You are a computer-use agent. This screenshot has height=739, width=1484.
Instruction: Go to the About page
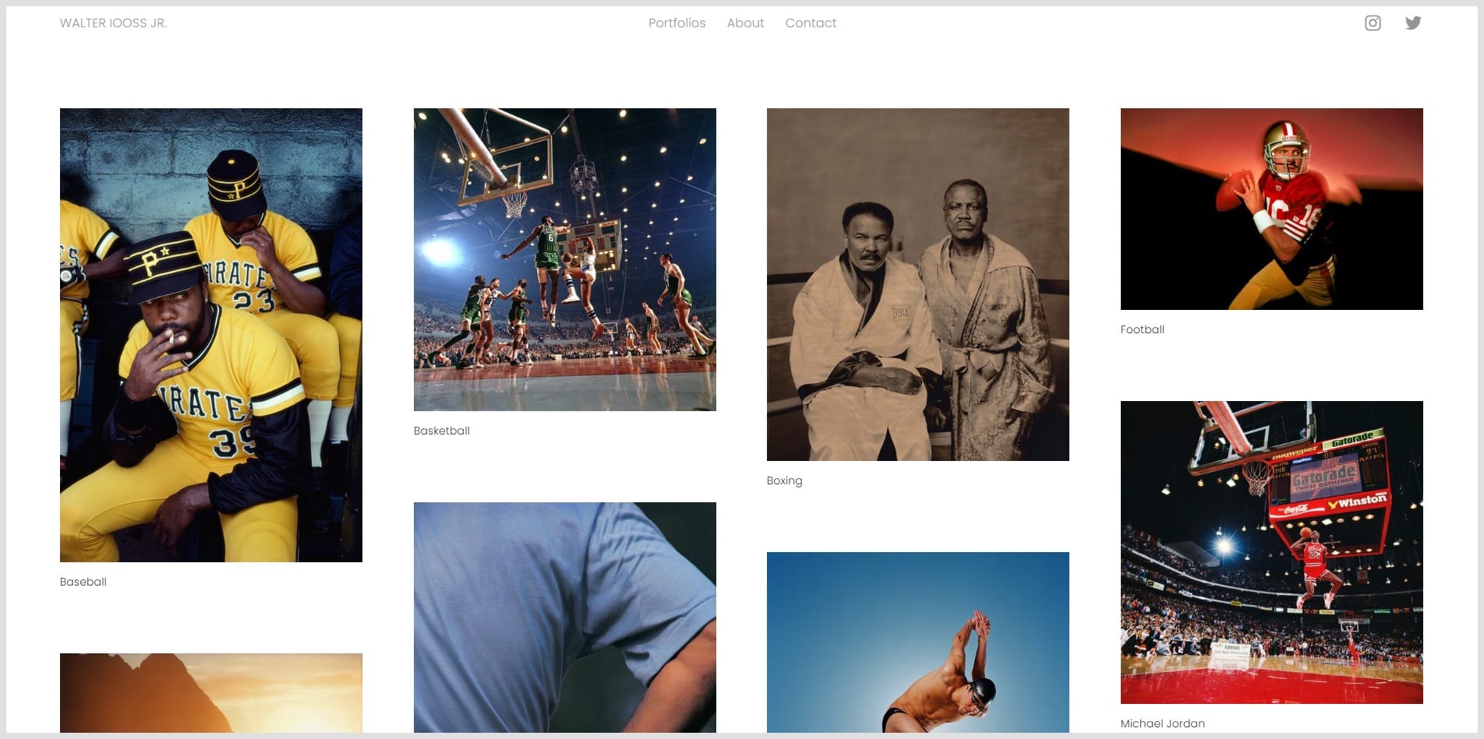click(745, 23)
